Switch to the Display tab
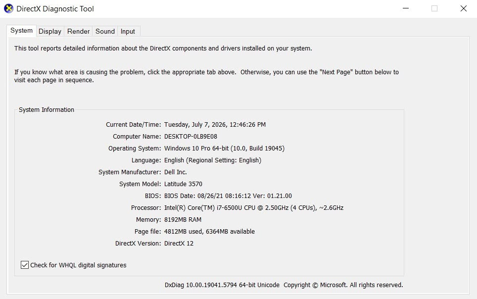This screenshot has height=299, width=477. 50,31
